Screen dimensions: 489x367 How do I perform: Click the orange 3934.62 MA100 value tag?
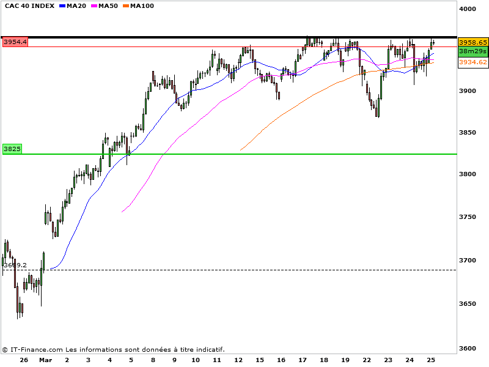[473, 62]
